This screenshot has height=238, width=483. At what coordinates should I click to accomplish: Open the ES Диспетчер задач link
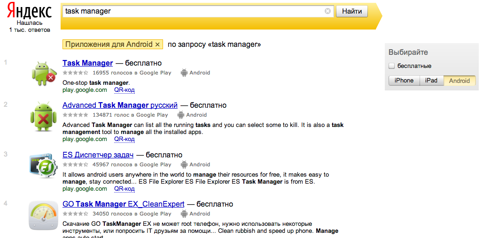coord(98,155)
